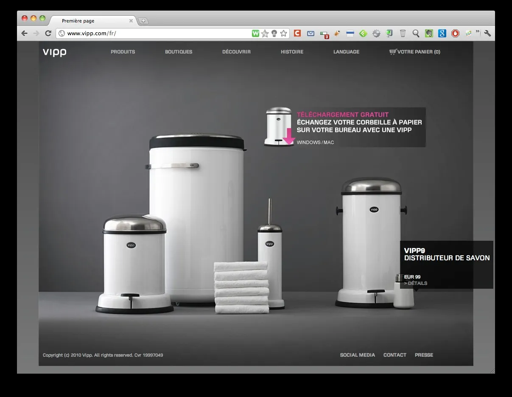Click the stack of white towels
Screen dimensions: 512x397
click(x=241, y=287)
